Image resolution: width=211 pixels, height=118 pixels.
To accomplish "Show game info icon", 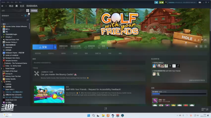I will point(201,46).
